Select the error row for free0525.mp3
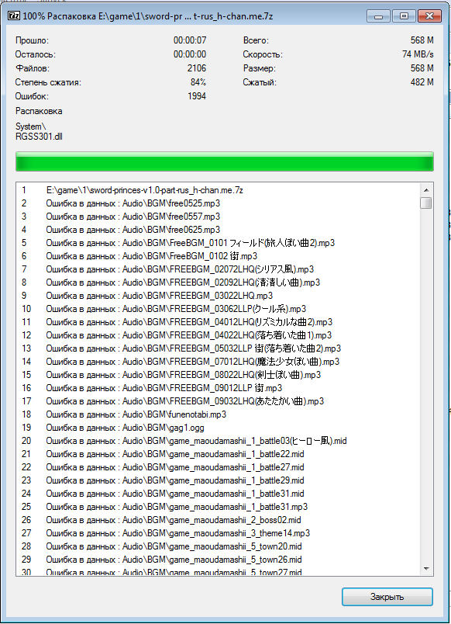Image resolution: width=451 pixels, height=624 pixels. click(218, 203)
